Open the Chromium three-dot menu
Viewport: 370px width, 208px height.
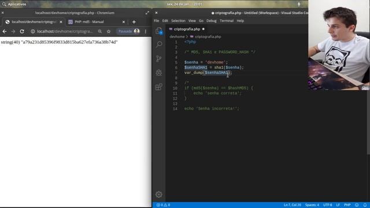click(x=146, y=31)
